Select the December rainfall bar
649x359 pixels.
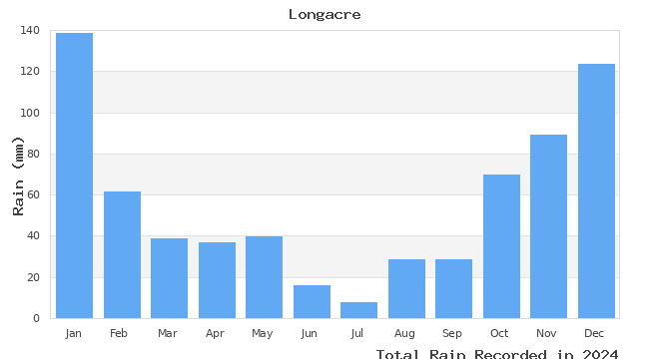[x=596, y=191]
